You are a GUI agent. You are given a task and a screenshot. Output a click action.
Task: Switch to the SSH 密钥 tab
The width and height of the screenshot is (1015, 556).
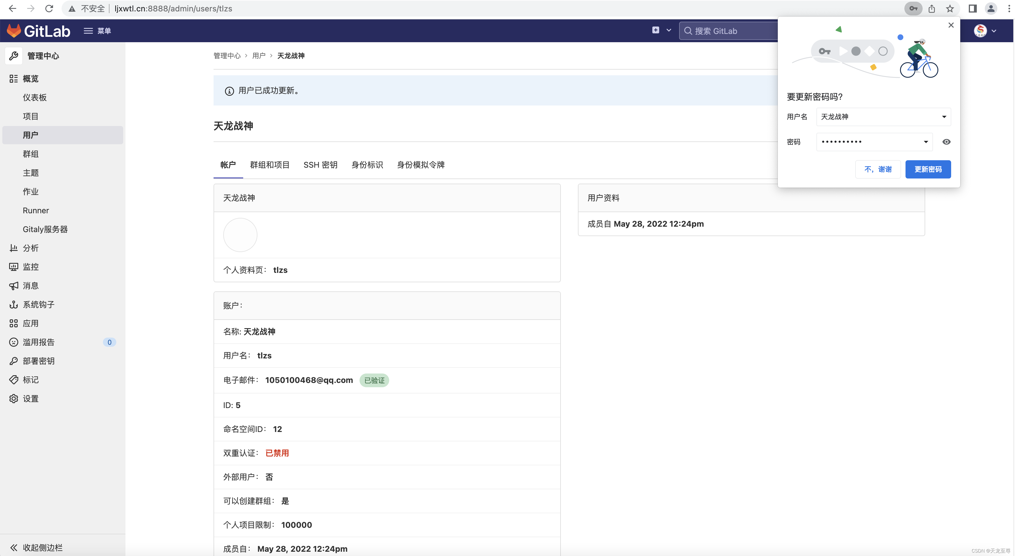click(x=320, y=165)
